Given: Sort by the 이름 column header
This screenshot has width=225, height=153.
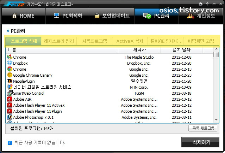Looking at the screenshot, I should coord(62,50).
